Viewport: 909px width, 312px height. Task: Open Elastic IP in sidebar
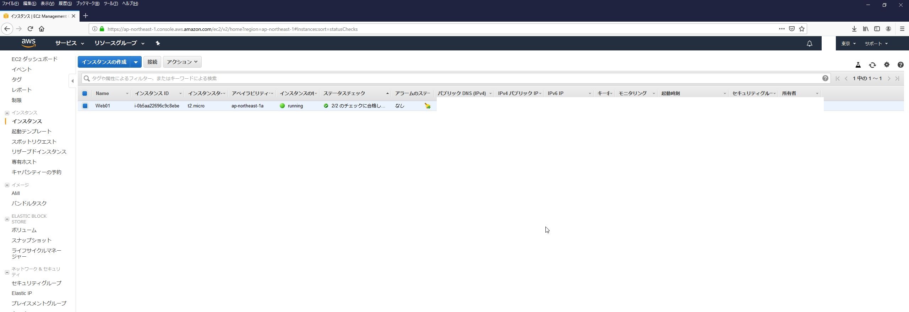[x=22, y=293]
